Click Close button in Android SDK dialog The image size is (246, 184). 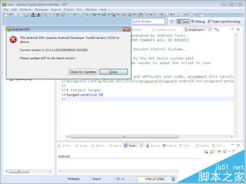[113, 72]
